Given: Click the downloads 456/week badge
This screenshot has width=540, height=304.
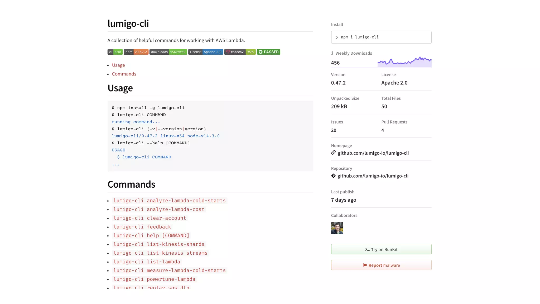Looking at the screenshot, I should pos(168,52).
